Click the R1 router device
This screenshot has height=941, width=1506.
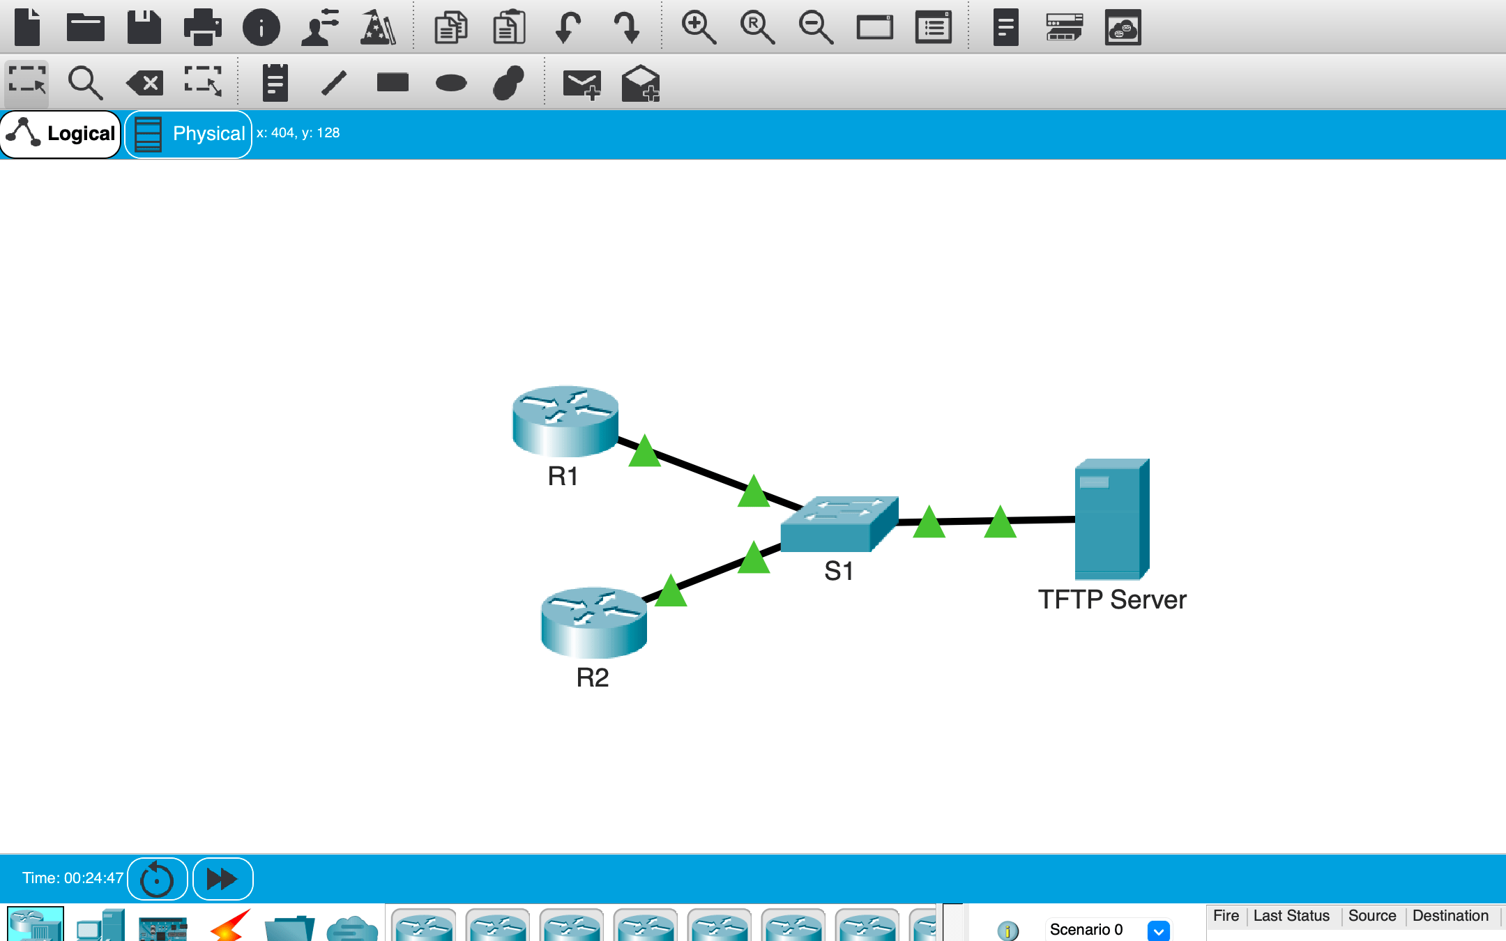click(565, 420)
